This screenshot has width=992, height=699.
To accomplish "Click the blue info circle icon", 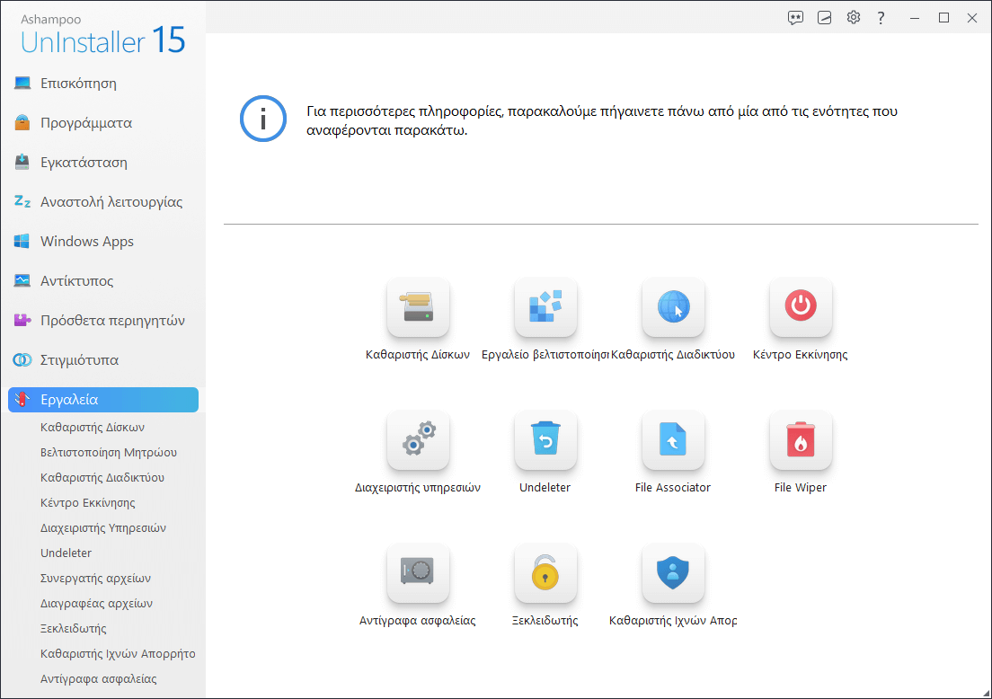I will tap(263, 119).
